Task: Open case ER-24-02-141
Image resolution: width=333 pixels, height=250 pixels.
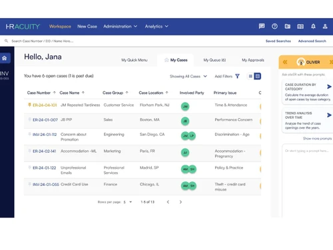Action: coord(44,151)
